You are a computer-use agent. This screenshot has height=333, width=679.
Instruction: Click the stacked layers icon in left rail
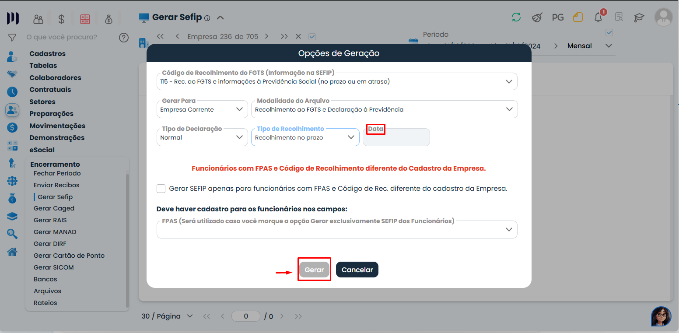pos(12,217)
